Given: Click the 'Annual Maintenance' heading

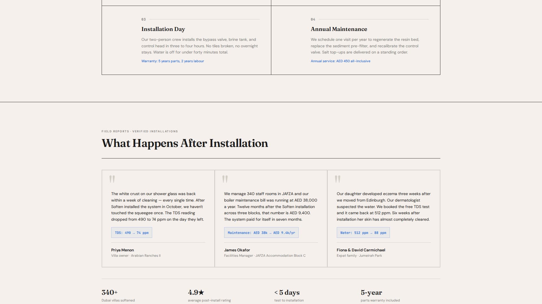Looking at the screenshot, I should pos(339,29).
